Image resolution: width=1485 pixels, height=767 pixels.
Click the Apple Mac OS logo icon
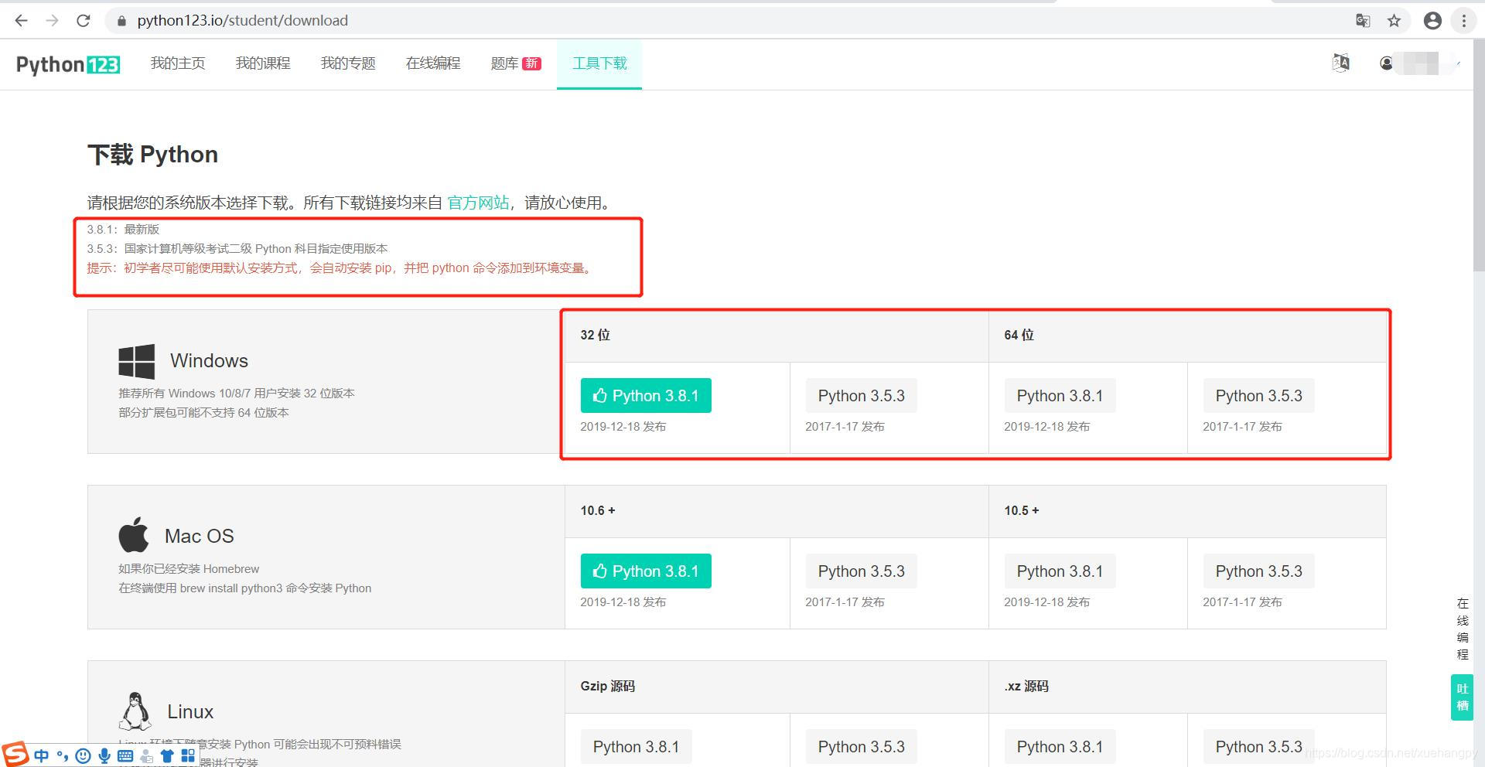[x=134, y=535]
